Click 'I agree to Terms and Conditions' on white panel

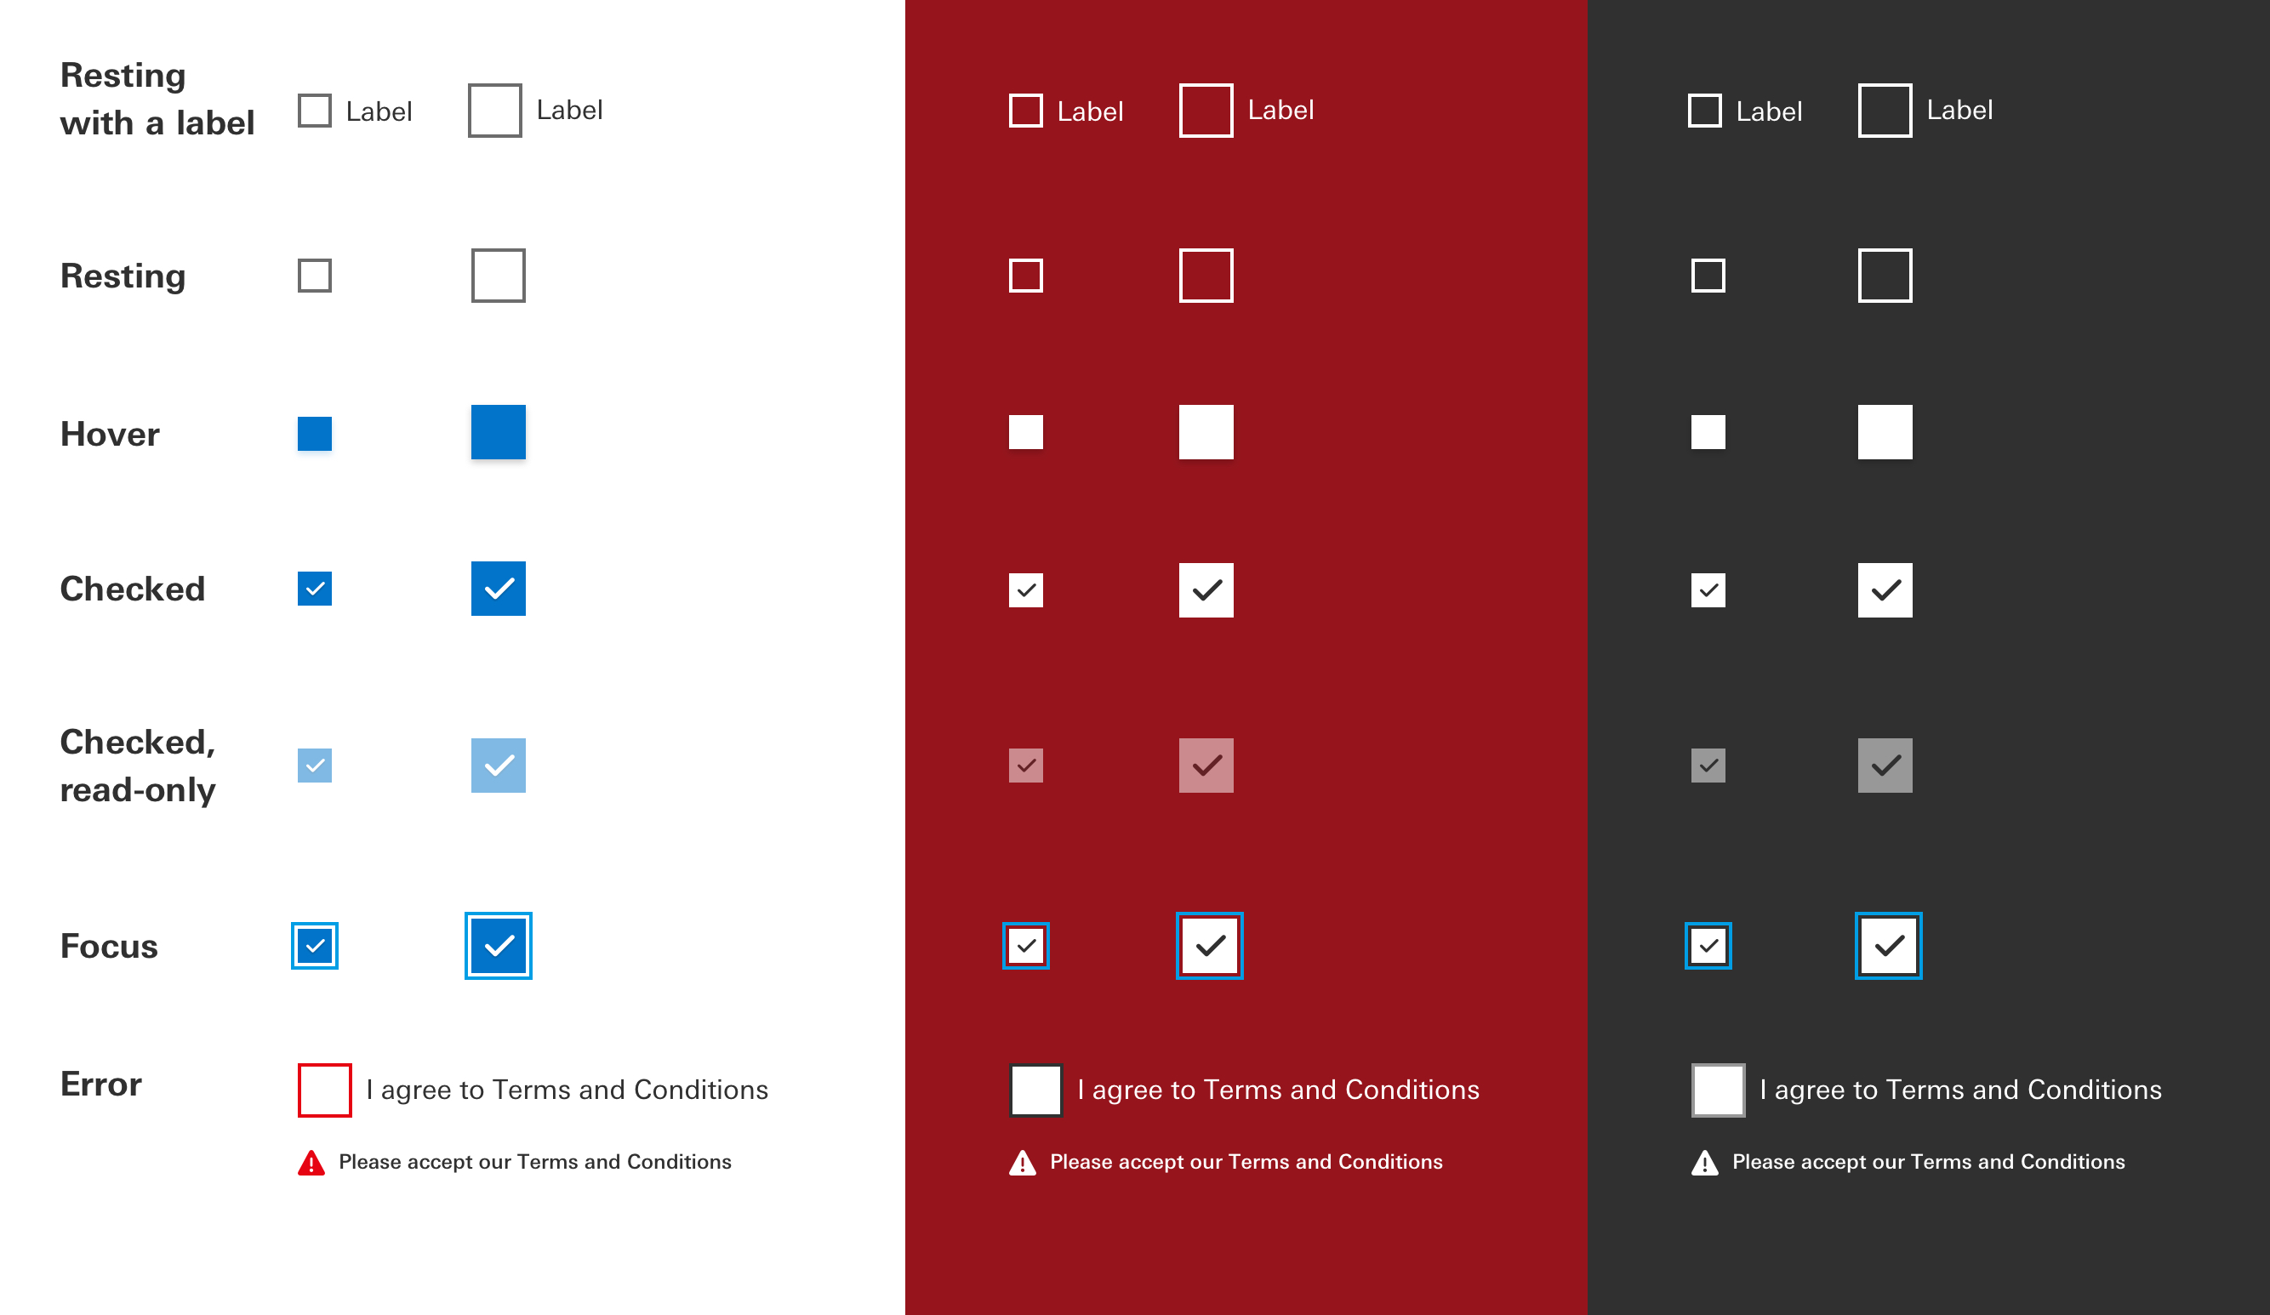567,1090
